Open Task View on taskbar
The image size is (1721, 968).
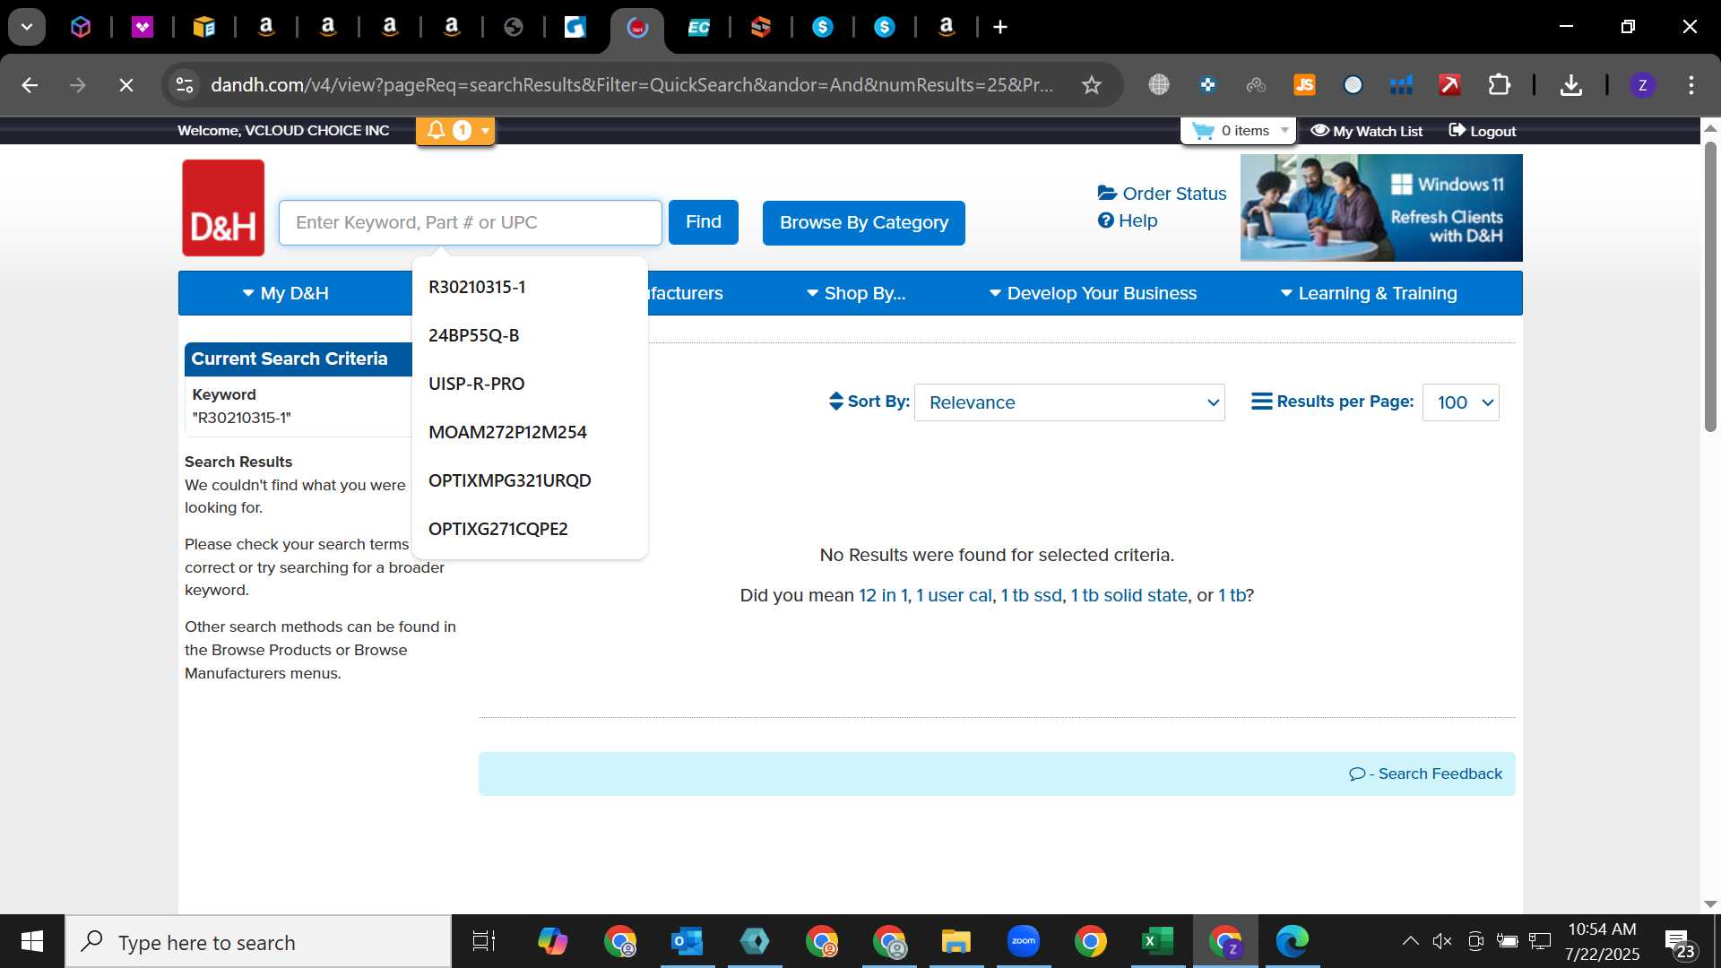[x=484, y=941]
